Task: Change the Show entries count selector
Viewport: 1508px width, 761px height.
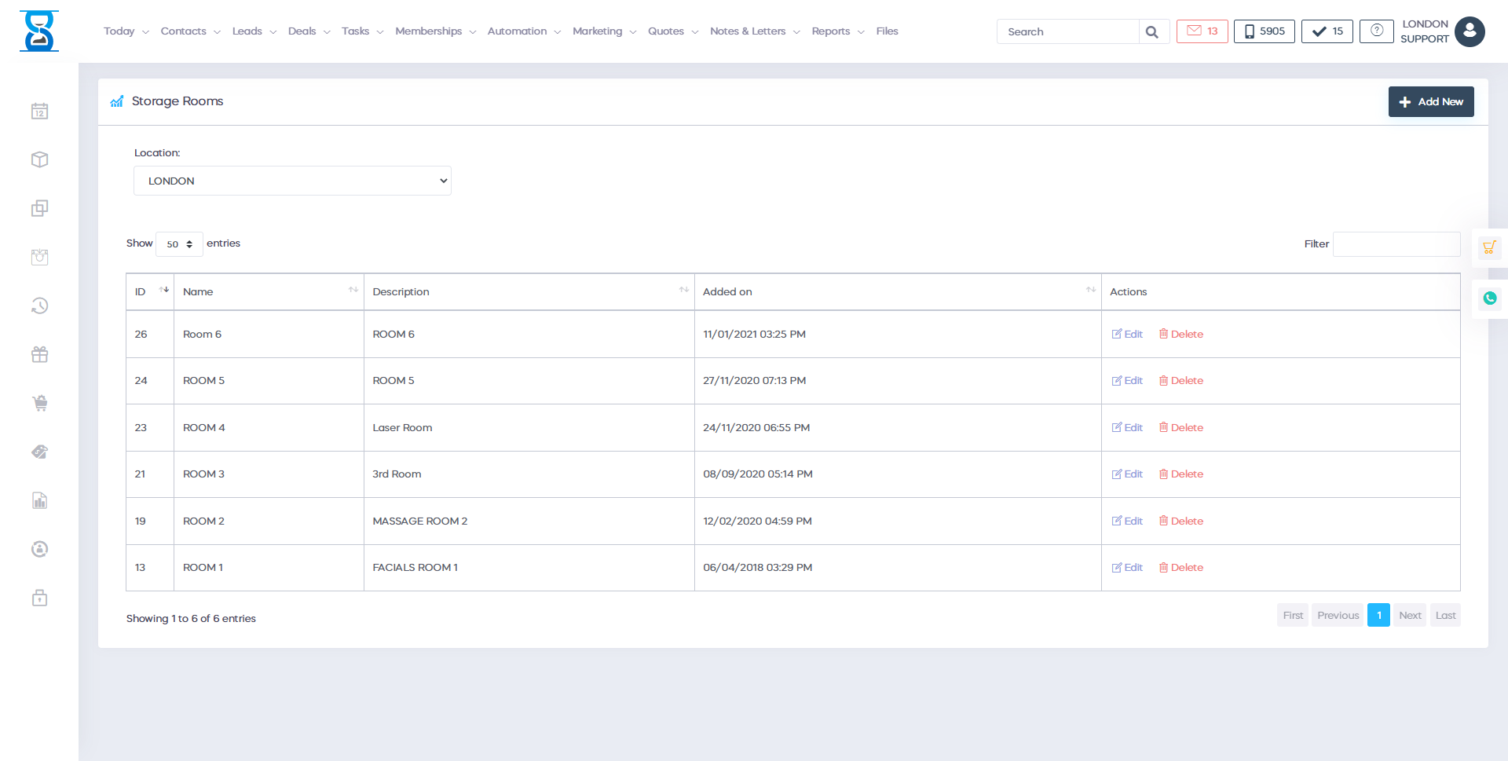Action: pyautogui.click(x=179, y=244)
